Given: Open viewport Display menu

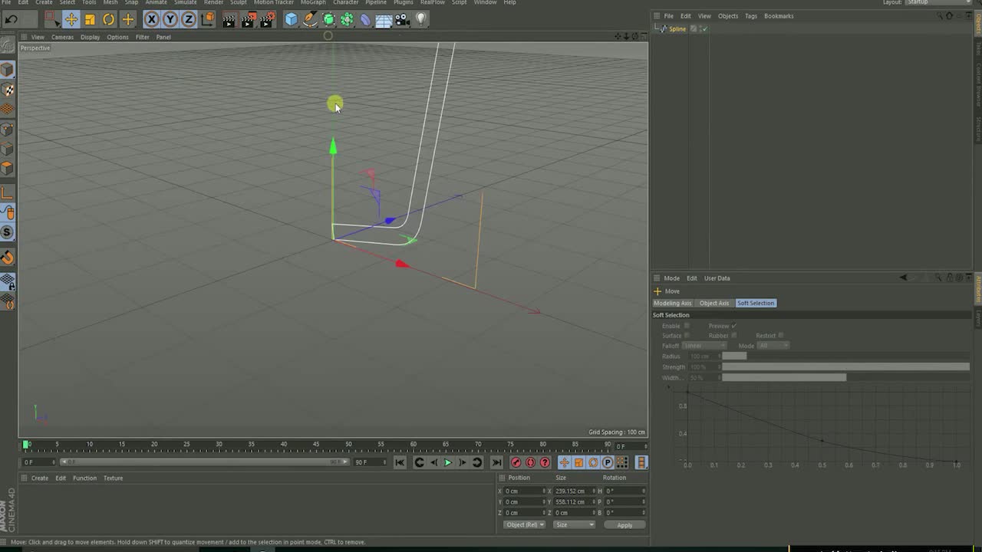Looking at the screenshot, I should pos(91,37).
